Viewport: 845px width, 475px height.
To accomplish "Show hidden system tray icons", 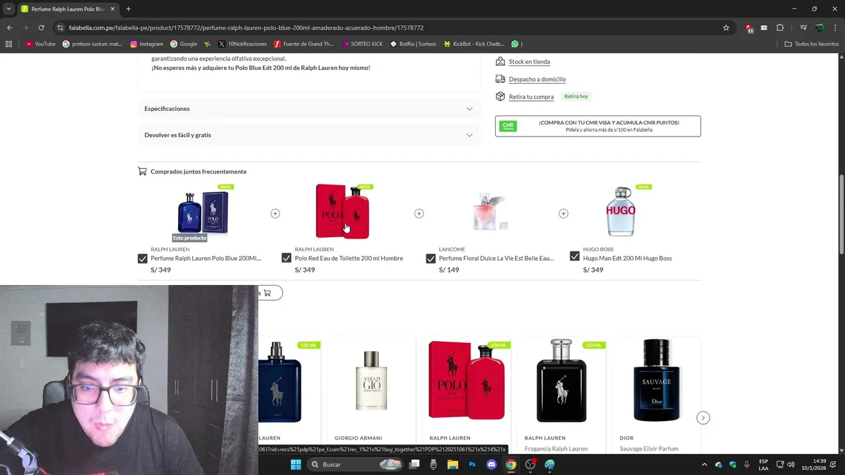I will pyautogui.click(x=704, y=464).
